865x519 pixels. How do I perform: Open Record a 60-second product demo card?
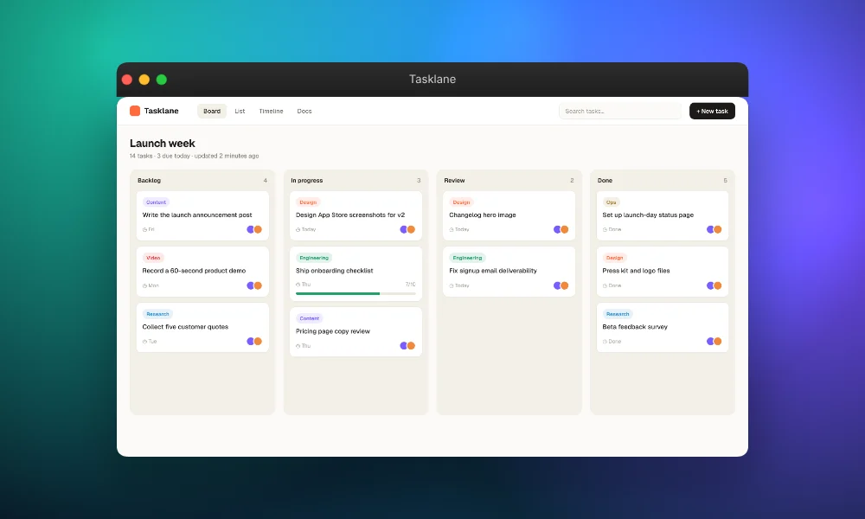click(x=202, y=272)
